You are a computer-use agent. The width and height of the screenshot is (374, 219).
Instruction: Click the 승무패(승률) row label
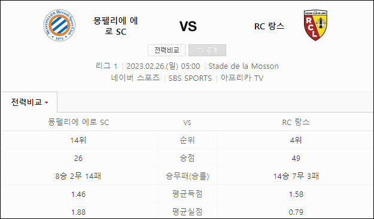point(187,176)
